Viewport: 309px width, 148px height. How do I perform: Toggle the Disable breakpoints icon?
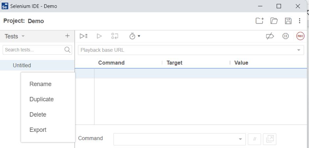click(270, 36)
